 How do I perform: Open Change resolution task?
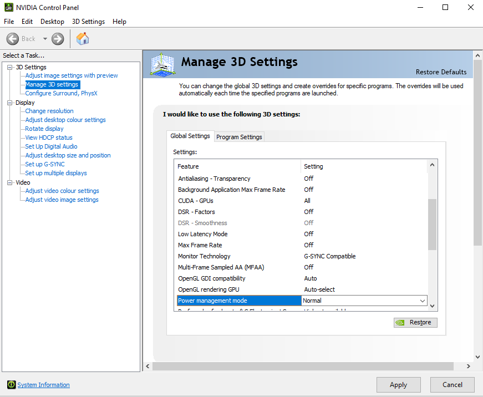(49, 111)
